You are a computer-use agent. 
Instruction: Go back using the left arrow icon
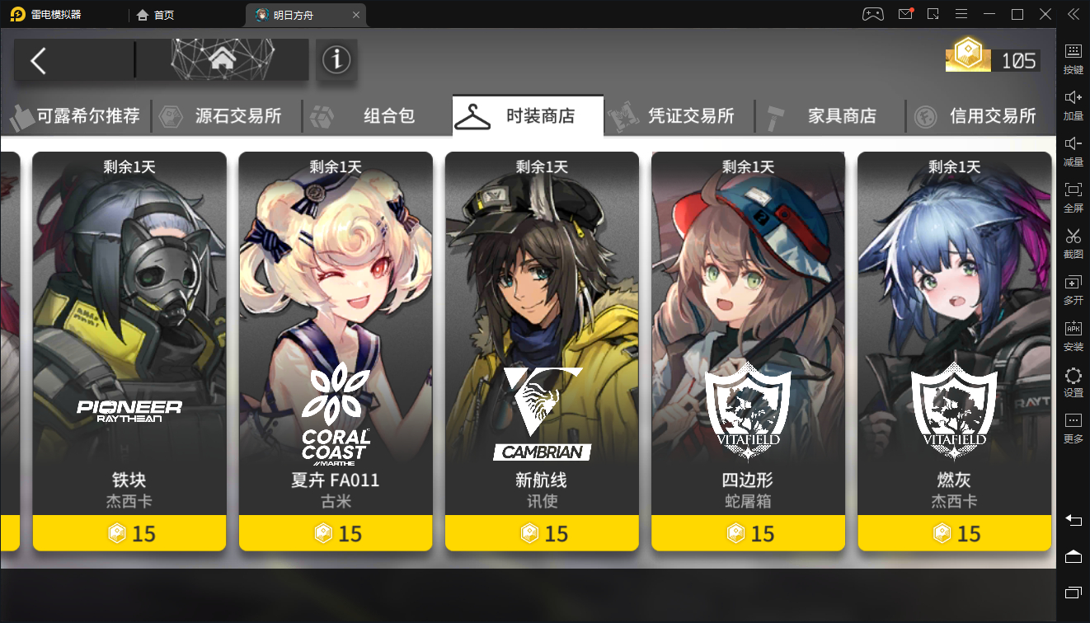click(x=38, y=60)
